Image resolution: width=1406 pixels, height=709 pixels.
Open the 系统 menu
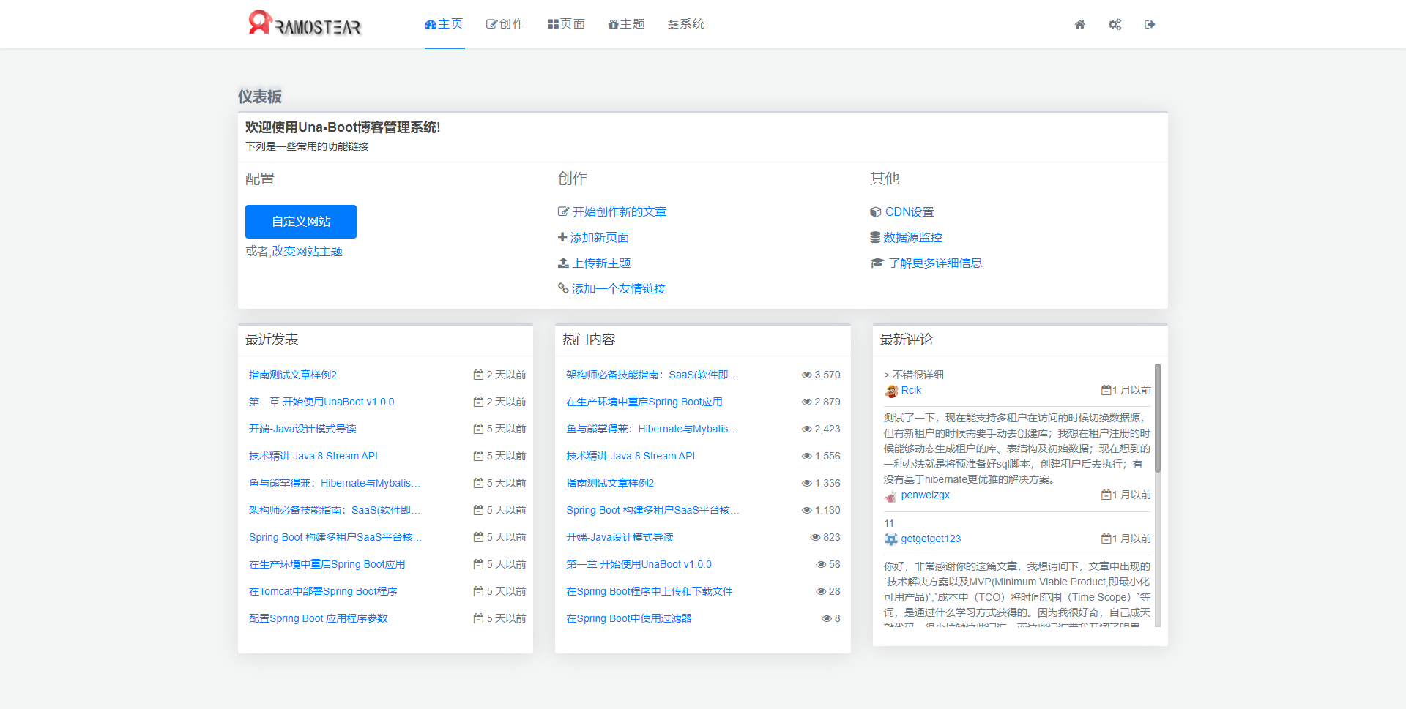[x=686, y=24]
